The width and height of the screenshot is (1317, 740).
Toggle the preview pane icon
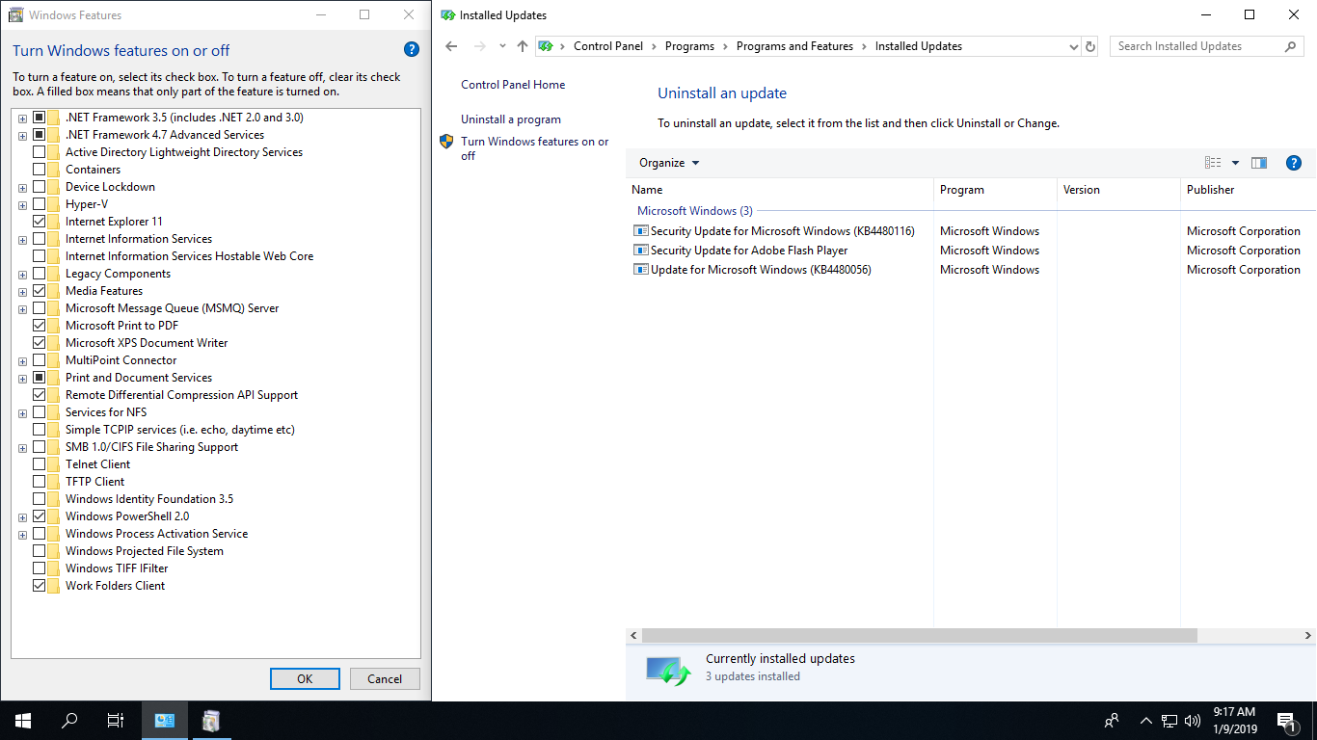coord(1259,163)
